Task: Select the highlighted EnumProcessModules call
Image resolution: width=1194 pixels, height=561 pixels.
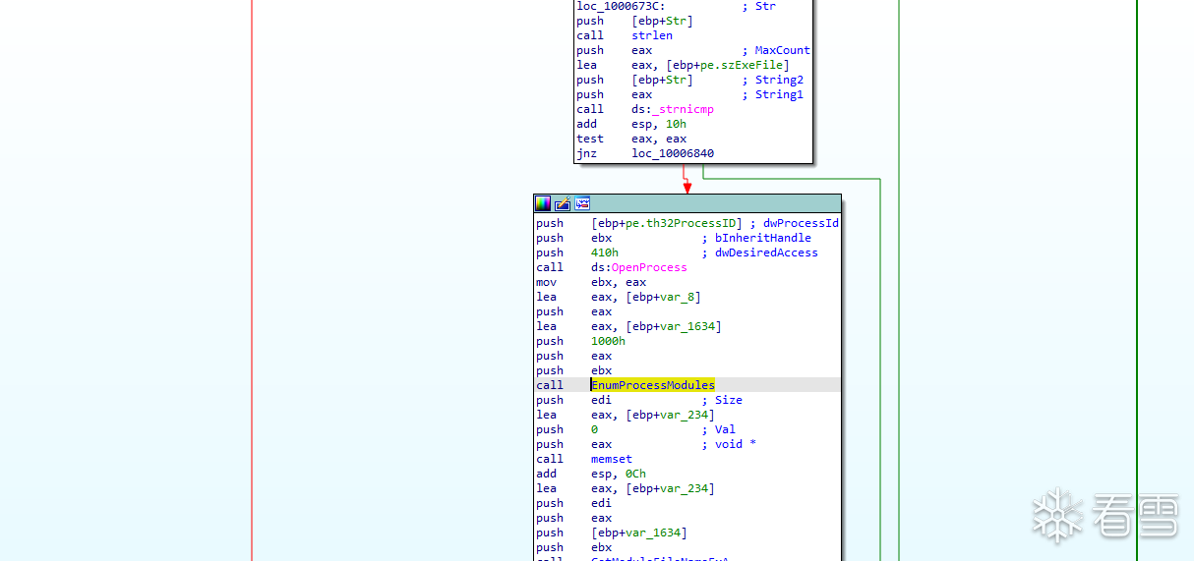Action: click(x=653, y=385)
